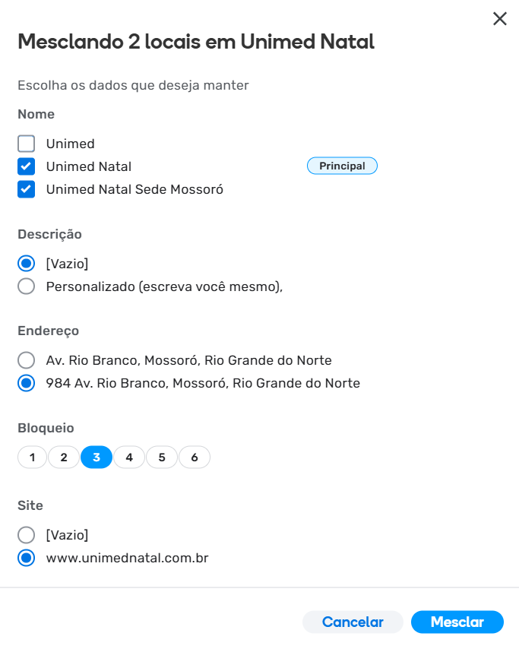Set Bloqueio level to 1

[32, 457]
